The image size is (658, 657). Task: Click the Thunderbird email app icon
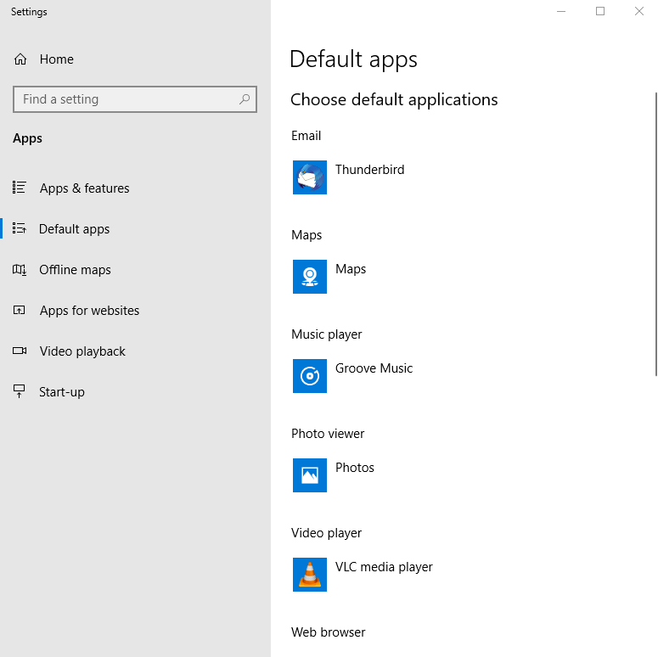click(x=310, y=177)
